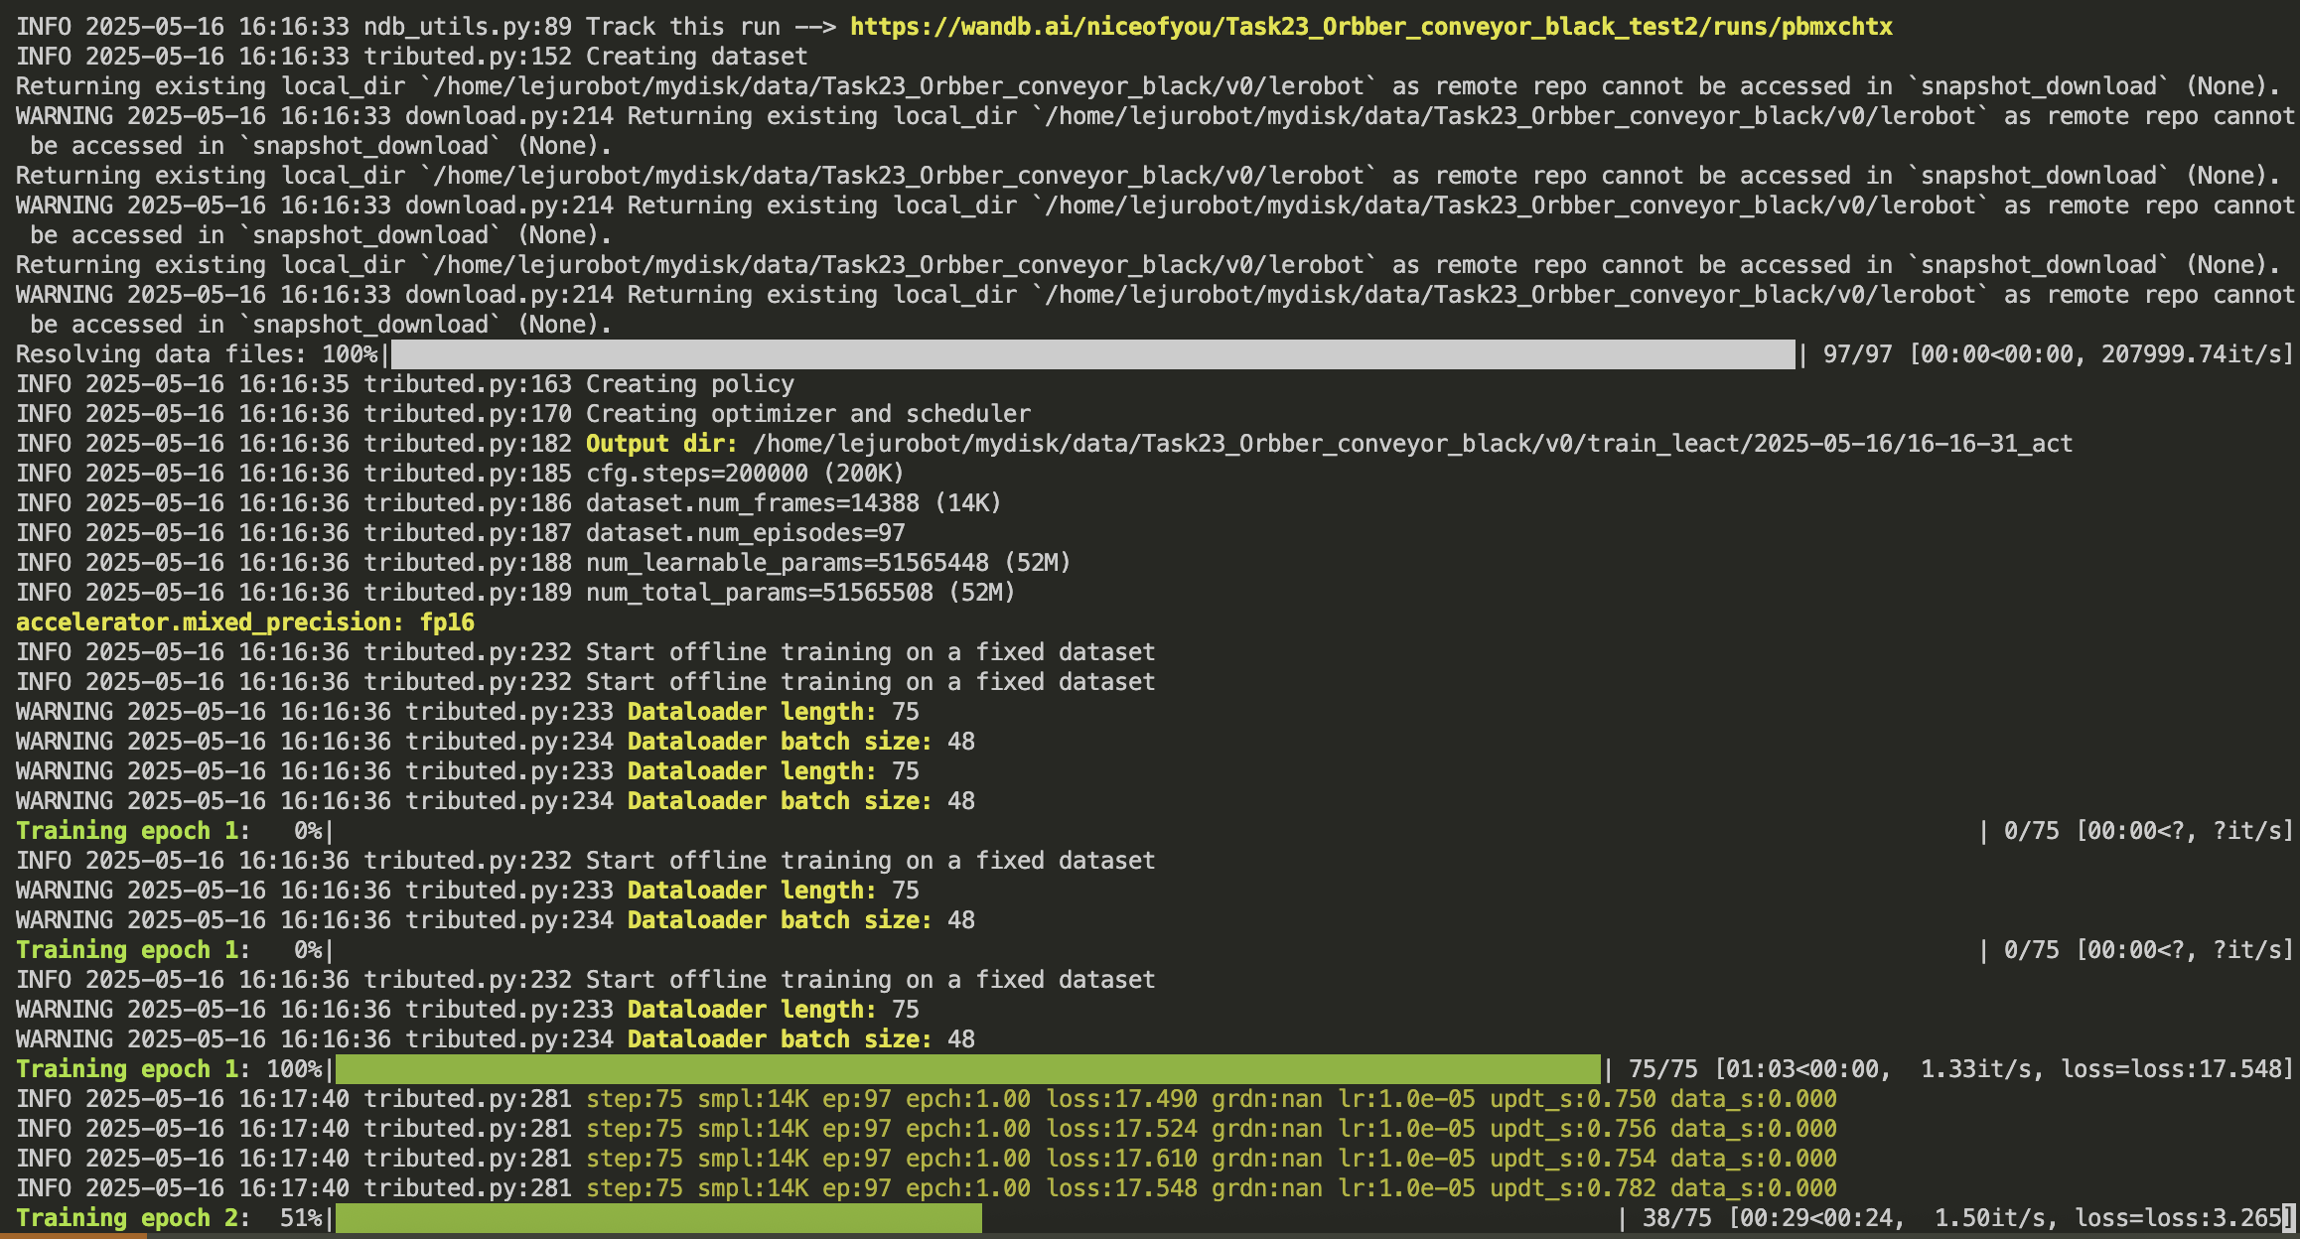Click the 38/75 epoch 2 counter

click(1675, 1218)
